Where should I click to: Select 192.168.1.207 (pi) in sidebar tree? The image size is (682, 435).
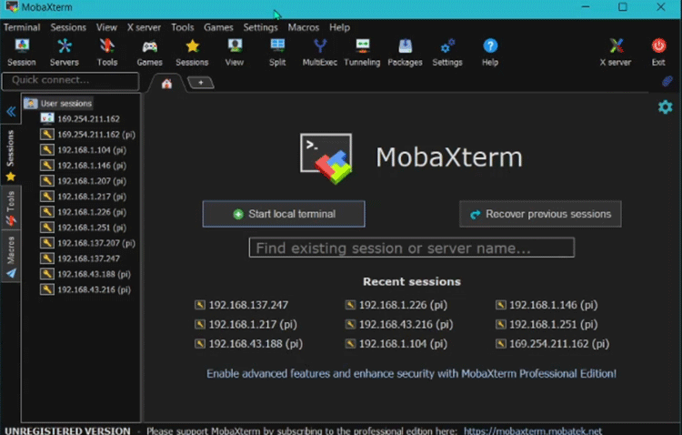tap(84, 181)
